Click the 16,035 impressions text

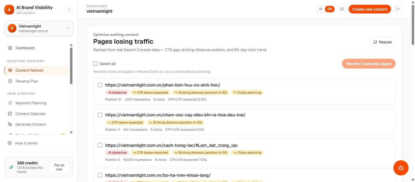coord(137,160)
